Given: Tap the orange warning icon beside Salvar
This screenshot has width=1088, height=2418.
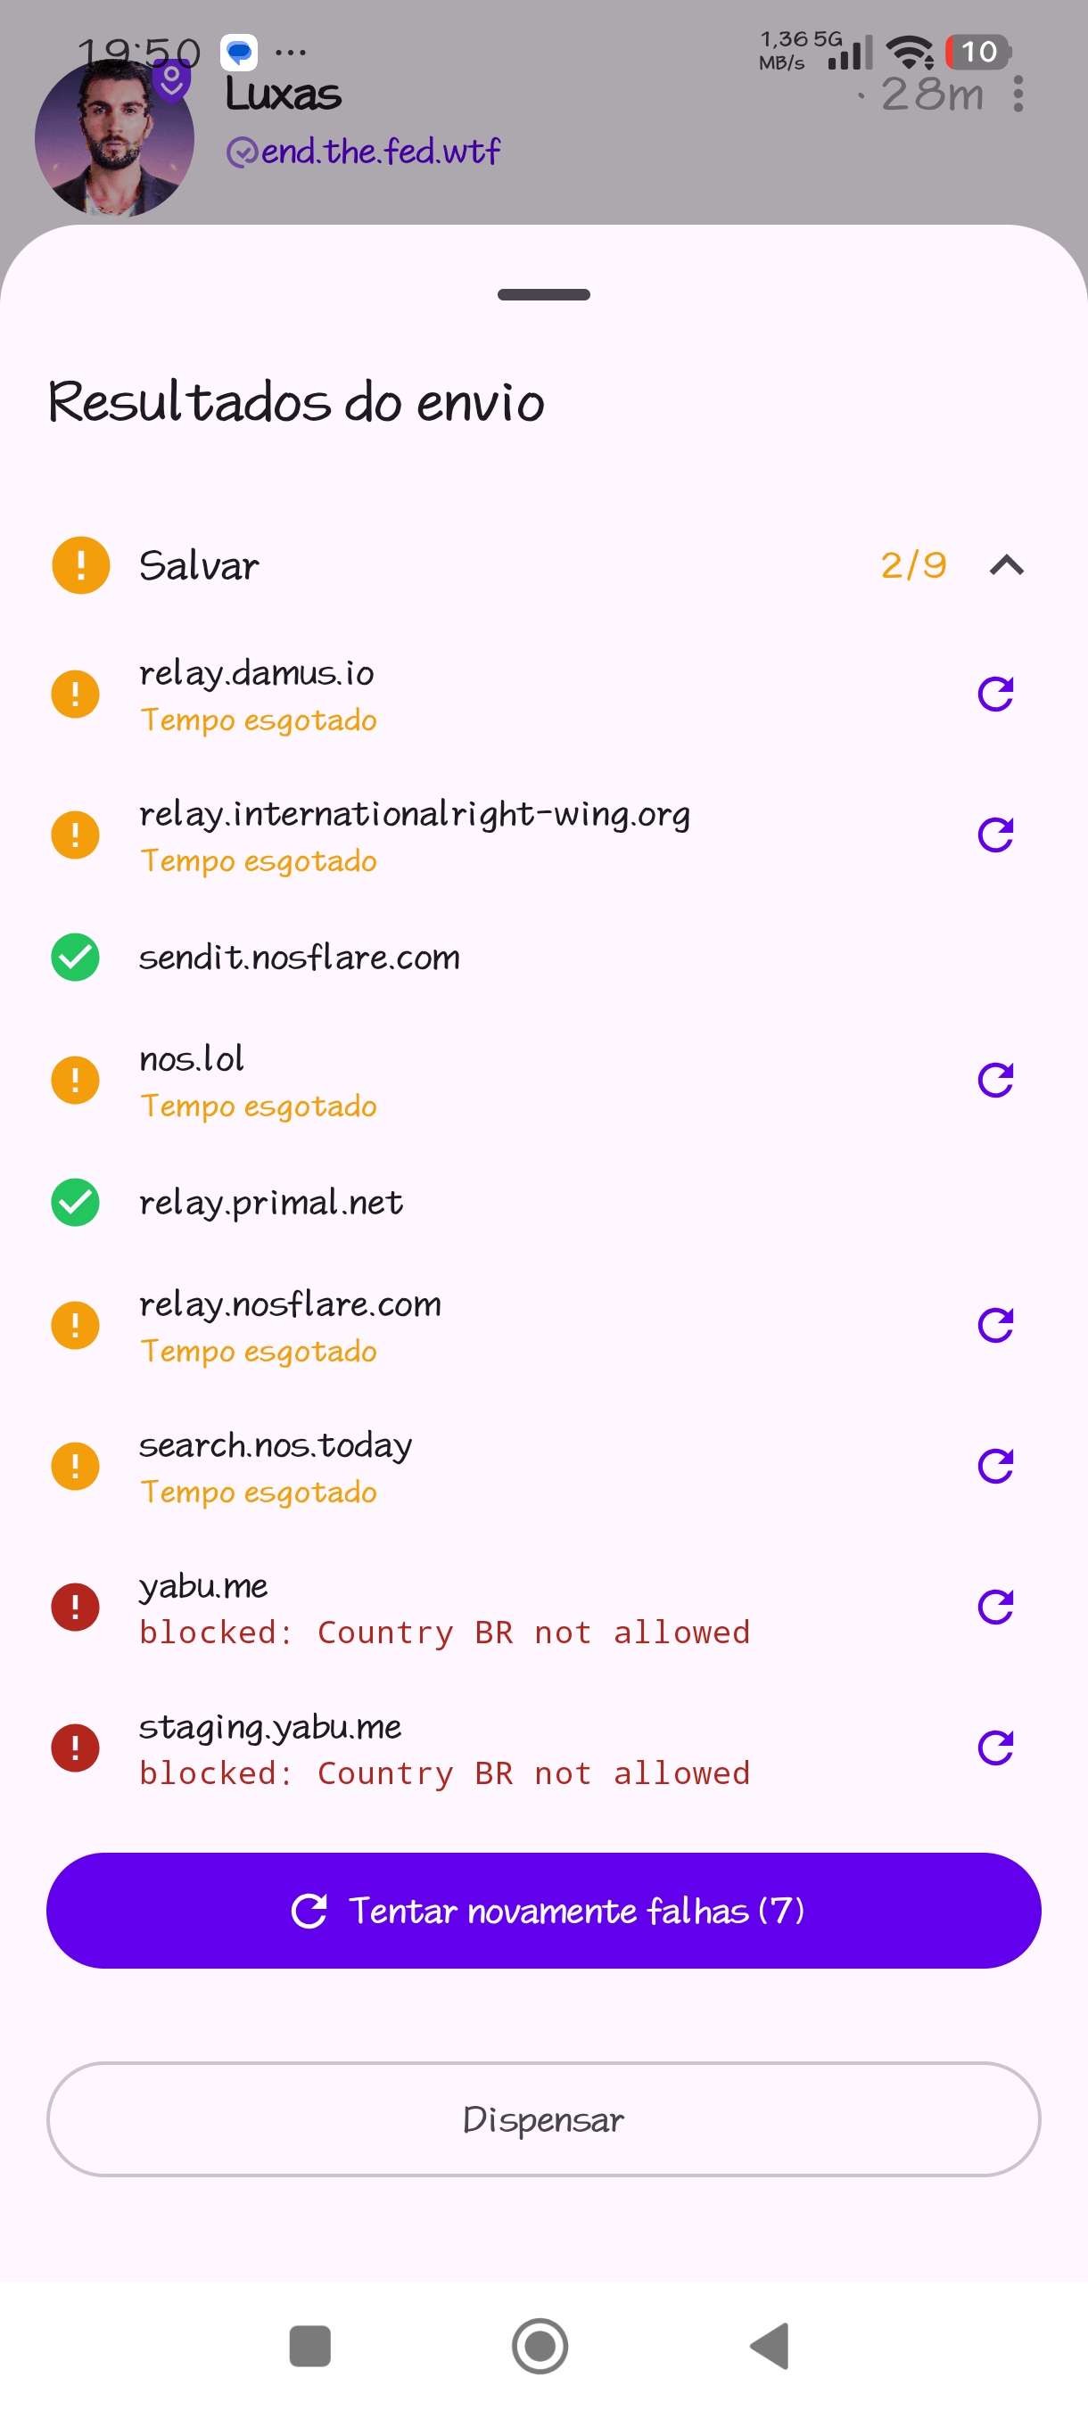Looking at the screenshot, I should point(81,565).
